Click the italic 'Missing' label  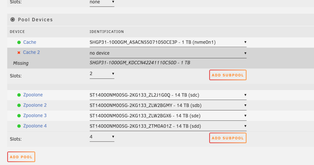coord(21,63)
